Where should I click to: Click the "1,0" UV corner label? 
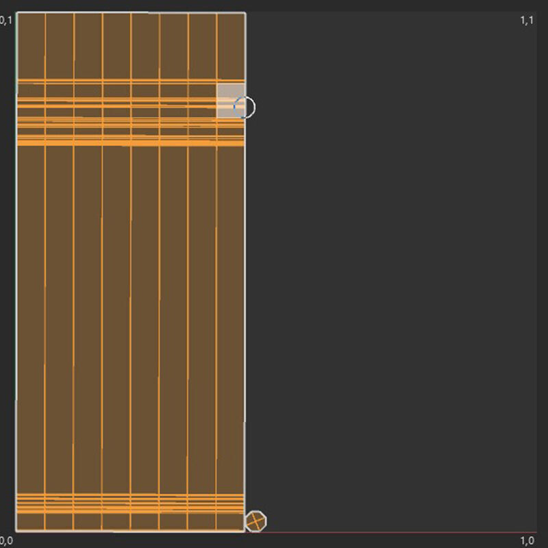coord(527,540)
